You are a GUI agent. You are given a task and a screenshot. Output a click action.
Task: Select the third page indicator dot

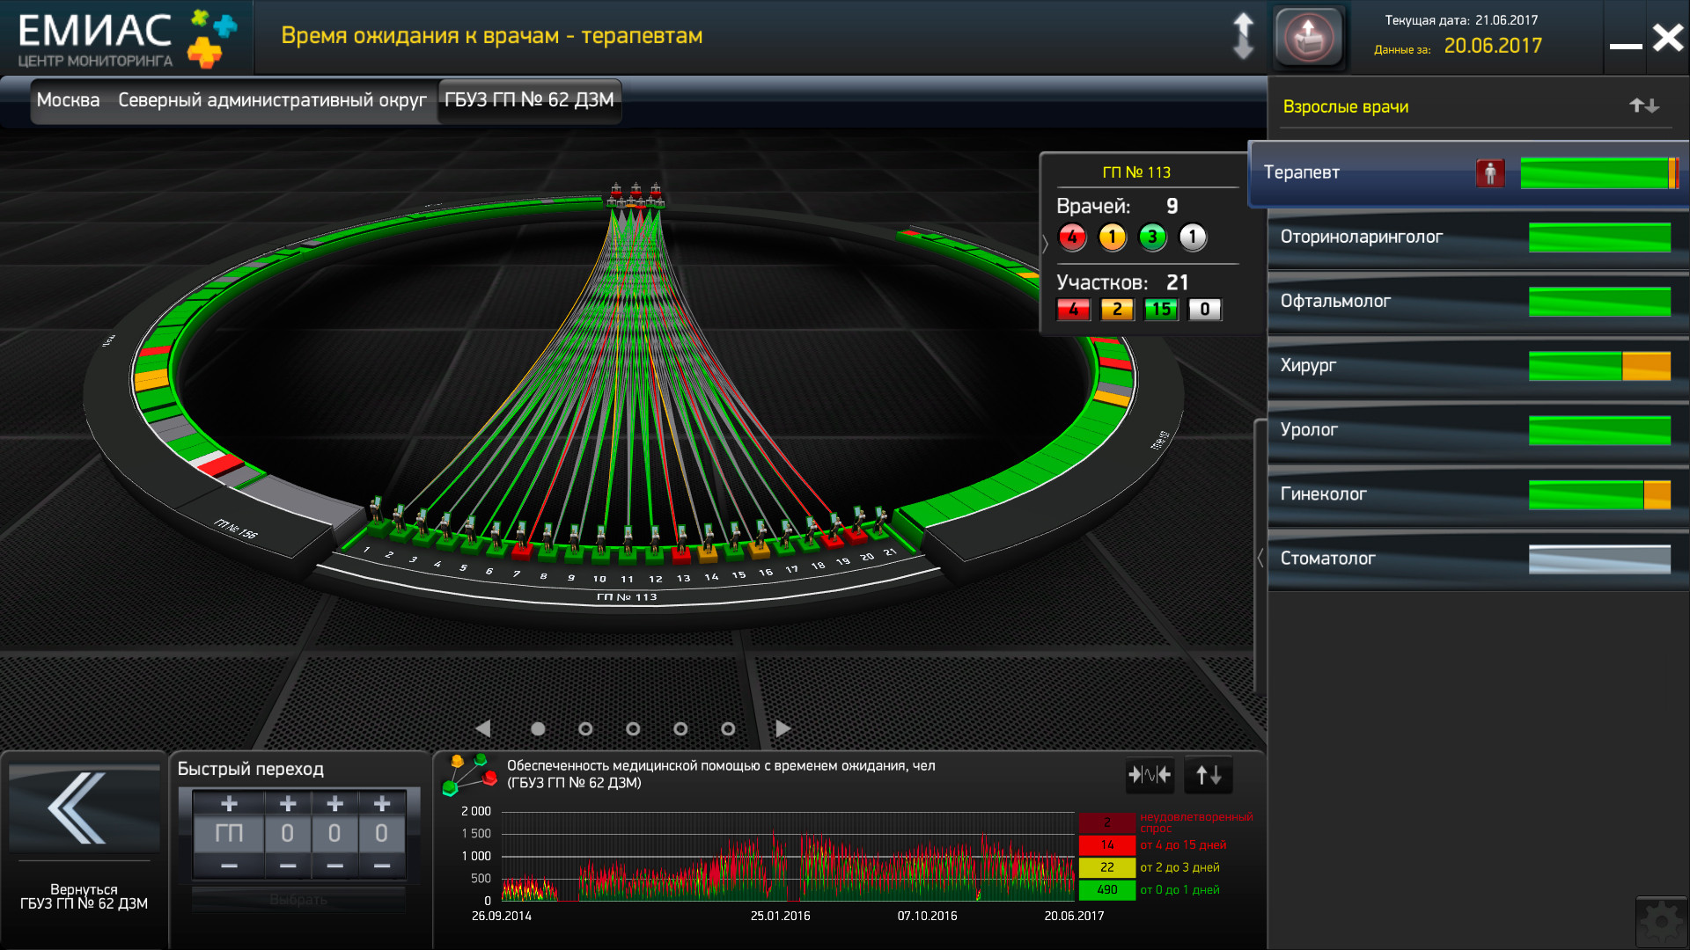633,729
